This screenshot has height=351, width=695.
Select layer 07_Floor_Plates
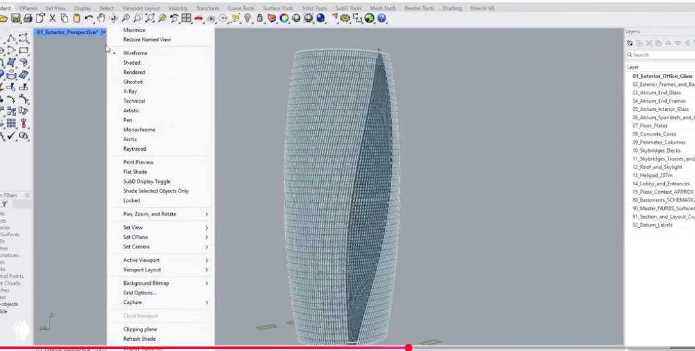tap(651, 126)
